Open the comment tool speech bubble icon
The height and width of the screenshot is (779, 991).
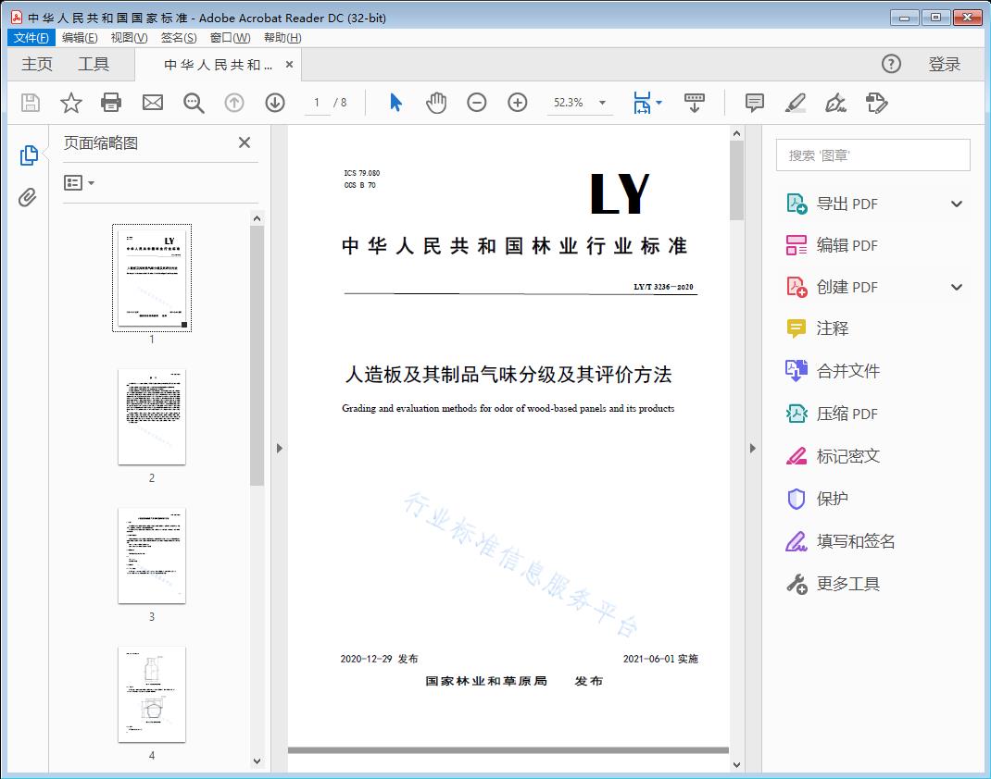pos(755,103)
